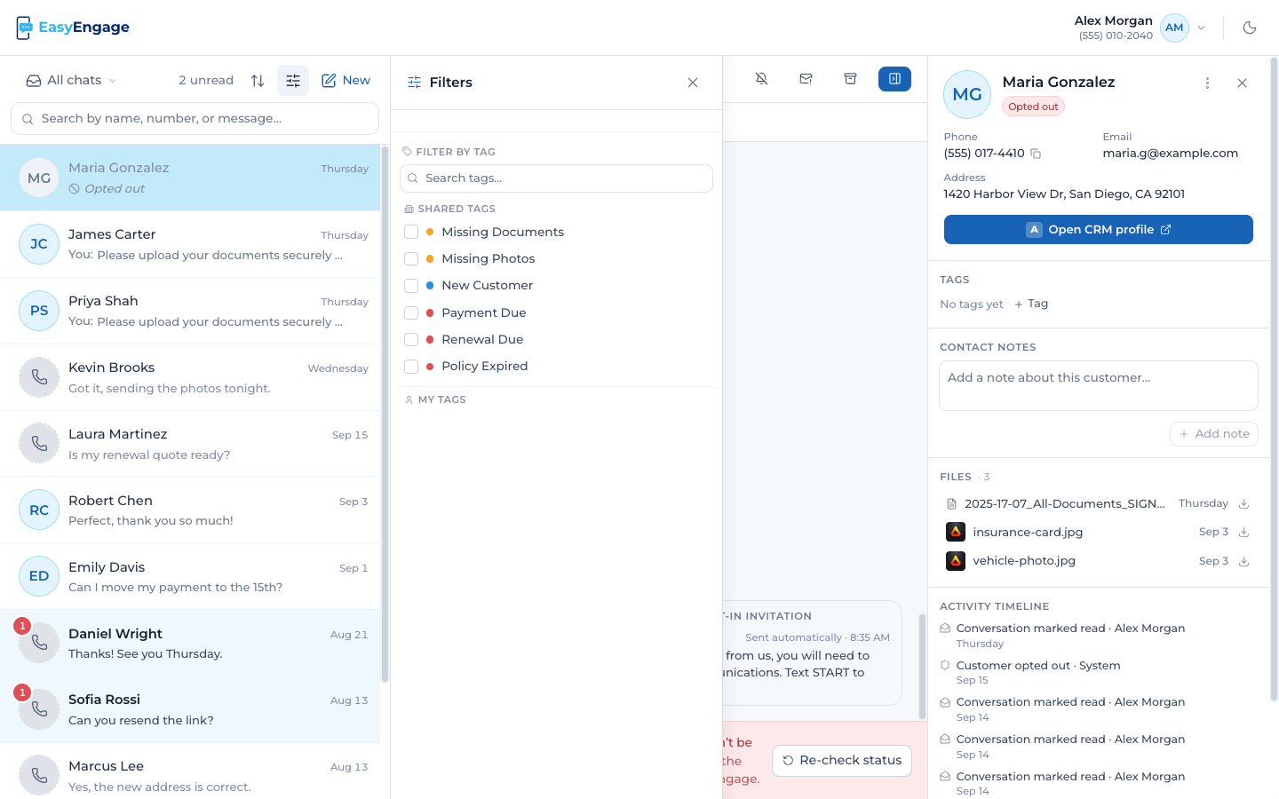Close the Maria Gonzalez contact panel
This screenshot has height=799, width=1279.
point(1243,83)
